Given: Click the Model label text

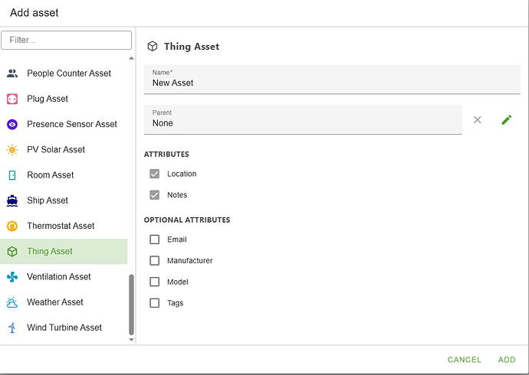Looking at the screenshot, I should pyautogui.click(x=178, y=282).
